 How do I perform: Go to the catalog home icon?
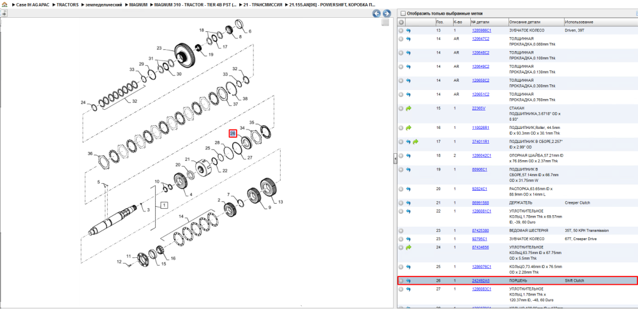click(x=4, y=4)
